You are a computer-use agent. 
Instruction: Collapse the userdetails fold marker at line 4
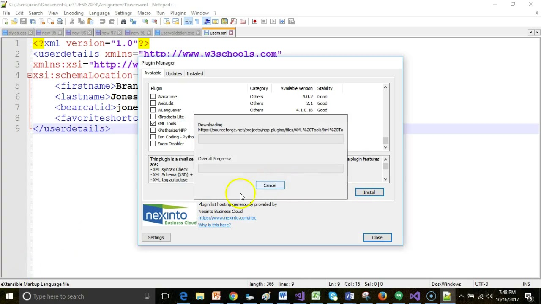tap(30, 76)
